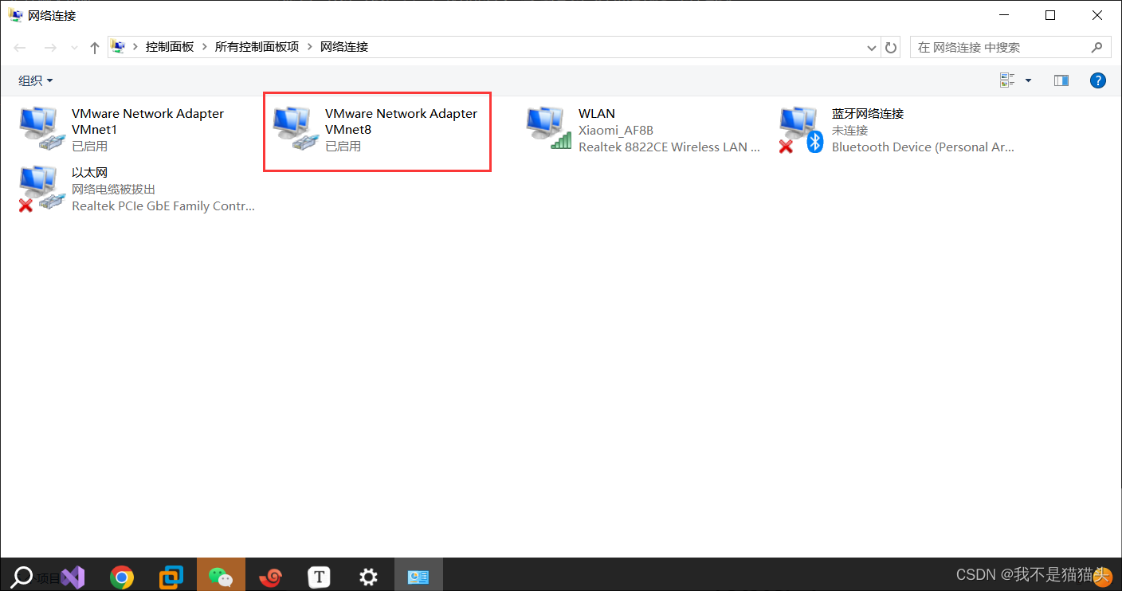Viewport: 1122px width, 591px height.
Task: Switch to Control Panel taskbar window
Action: (x=418, y=576)
